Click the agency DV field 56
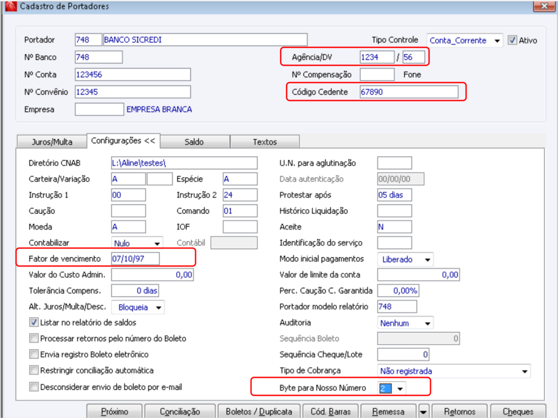The height and width of the screenshot is (418, 558). point(414,57)
